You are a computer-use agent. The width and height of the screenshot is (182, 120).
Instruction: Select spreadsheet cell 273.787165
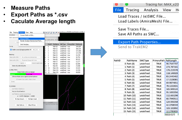172,67
